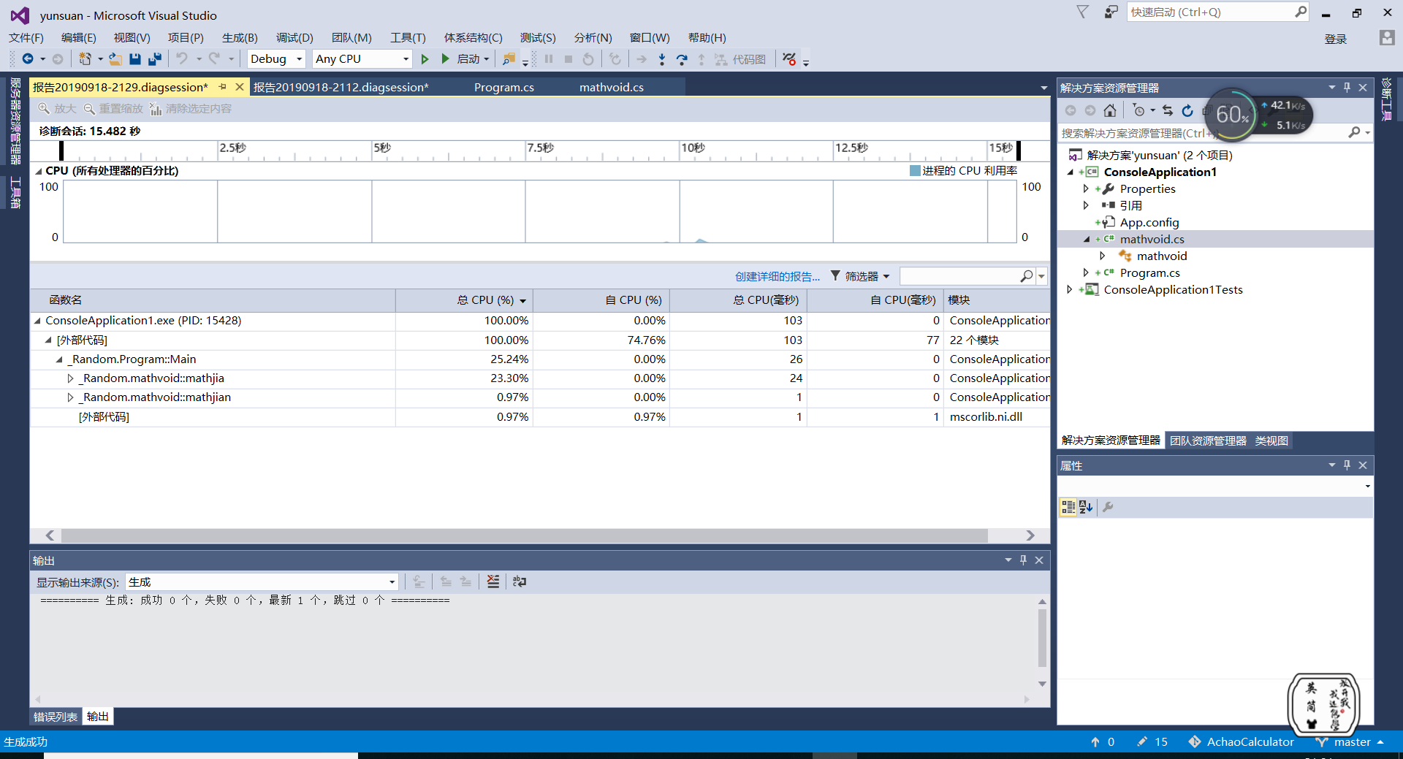Pin the Solution Explorer panel
The width and height of the screenshot is (1403, 759).
point(1347,88)
